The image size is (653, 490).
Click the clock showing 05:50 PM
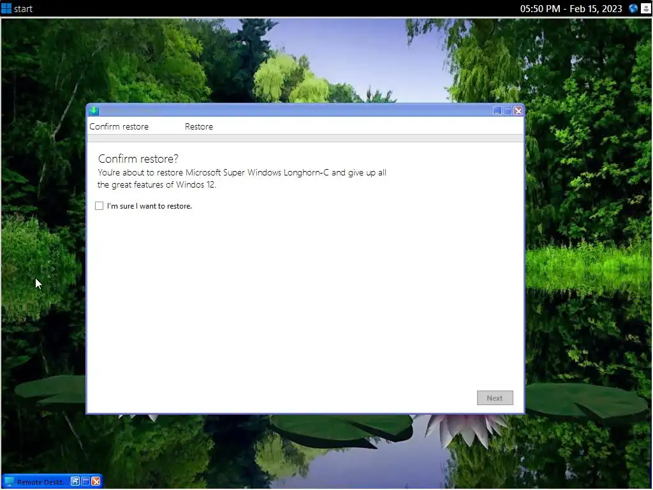tap(571, 8)
